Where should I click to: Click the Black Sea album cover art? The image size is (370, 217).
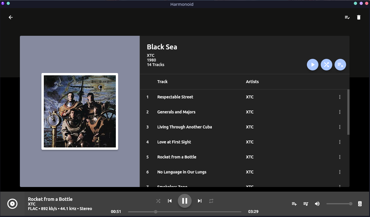[80, 111]
